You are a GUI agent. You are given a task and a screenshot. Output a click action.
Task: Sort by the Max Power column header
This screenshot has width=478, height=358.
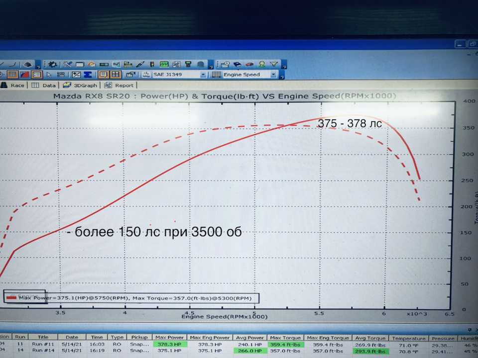pyautogui.click(x=169, y=337)
